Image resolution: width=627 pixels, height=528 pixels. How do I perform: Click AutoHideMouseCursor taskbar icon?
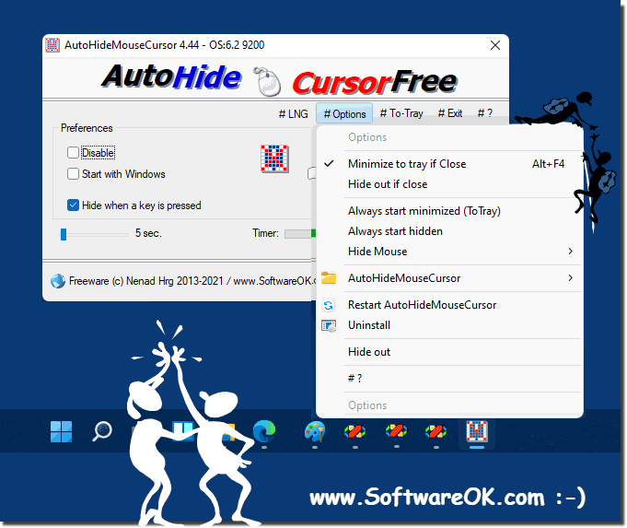477,431
